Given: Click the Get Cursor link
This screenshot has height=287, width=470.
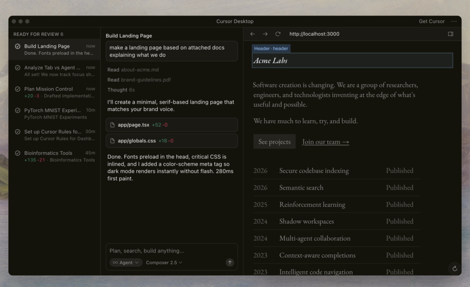Looking at the screenshot, I should click(x=431, y=21).
